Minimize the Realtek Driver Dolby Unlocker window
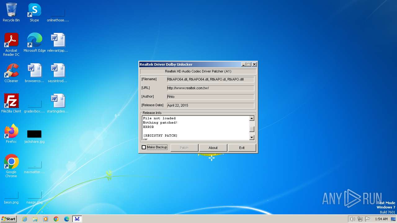This screenshot has width=397, height=223. pyautogui.click(x=244, y=64)
